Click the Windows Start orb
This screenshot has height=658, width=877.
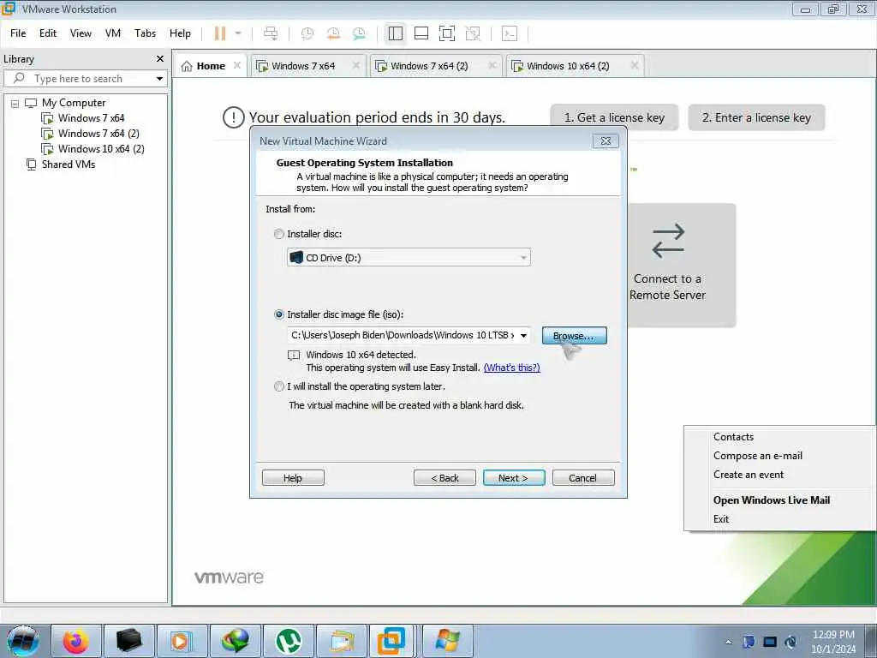[23, 641]
